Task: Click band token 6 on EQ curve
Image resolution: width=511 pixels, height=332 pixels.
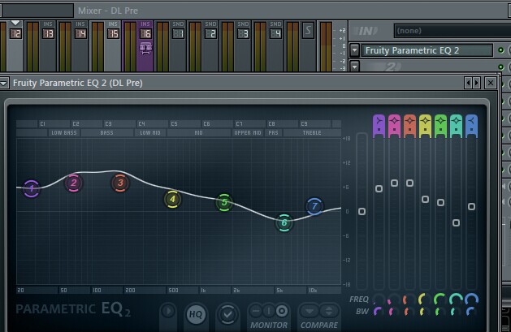Action: [284, 222]
